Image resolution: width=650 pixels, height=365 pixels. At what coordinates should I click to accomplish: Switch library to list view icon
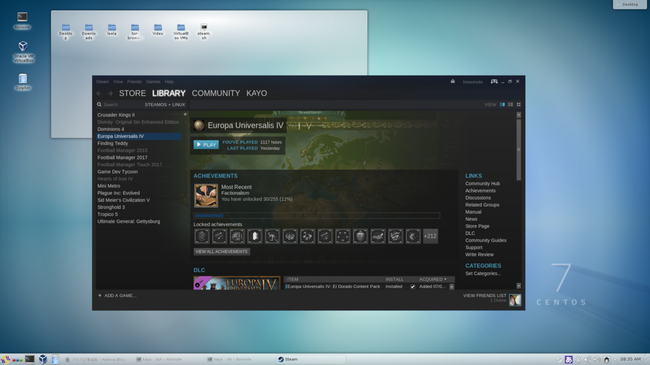coord(510,104)
